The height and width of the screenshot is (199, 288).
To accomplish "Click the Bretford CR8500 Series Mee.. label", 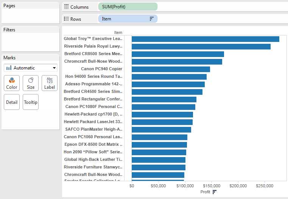I will click(93, 54).
